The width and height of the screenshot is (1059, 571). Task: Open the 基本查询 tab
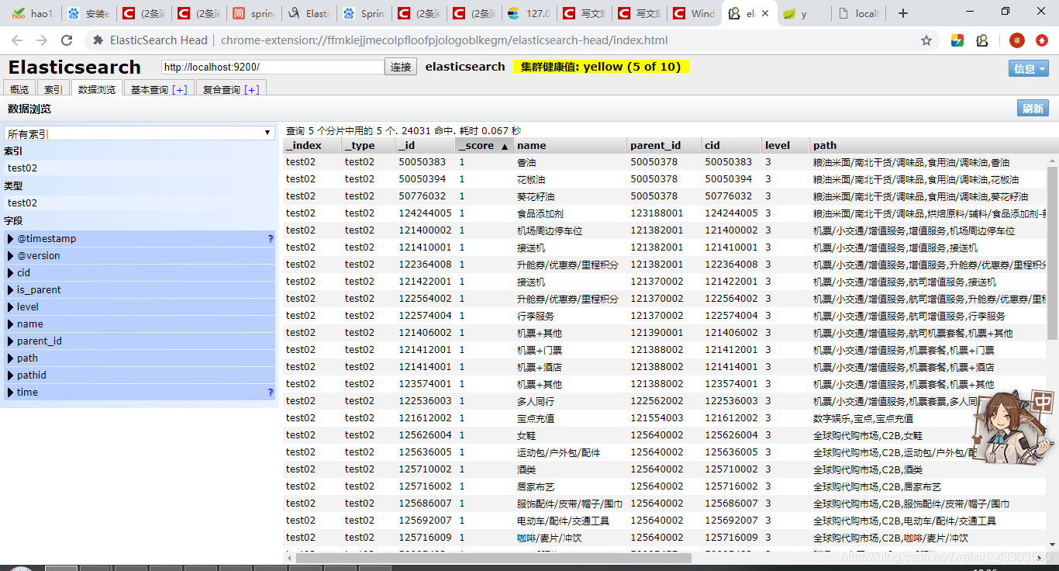point(159,89)
